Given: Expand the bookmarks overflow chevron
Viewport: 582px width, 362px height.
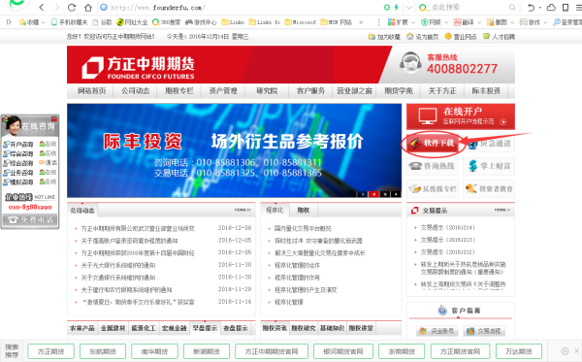Looking at the screenshot, I should [361, 22].
